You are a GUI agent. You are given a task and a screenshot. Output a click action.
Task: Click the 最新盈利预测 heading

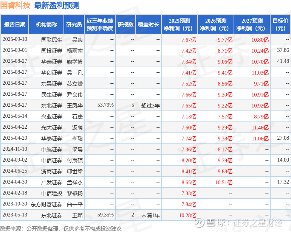(x=57, y=5)
